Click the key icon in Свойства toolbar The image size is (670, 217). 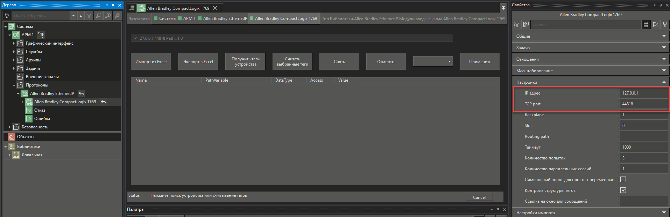[665, 25]
